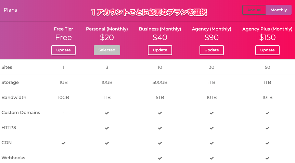
Task: Click the HTTPS checkmark in Agency Plus column
Action: click(x=267, y=128)
